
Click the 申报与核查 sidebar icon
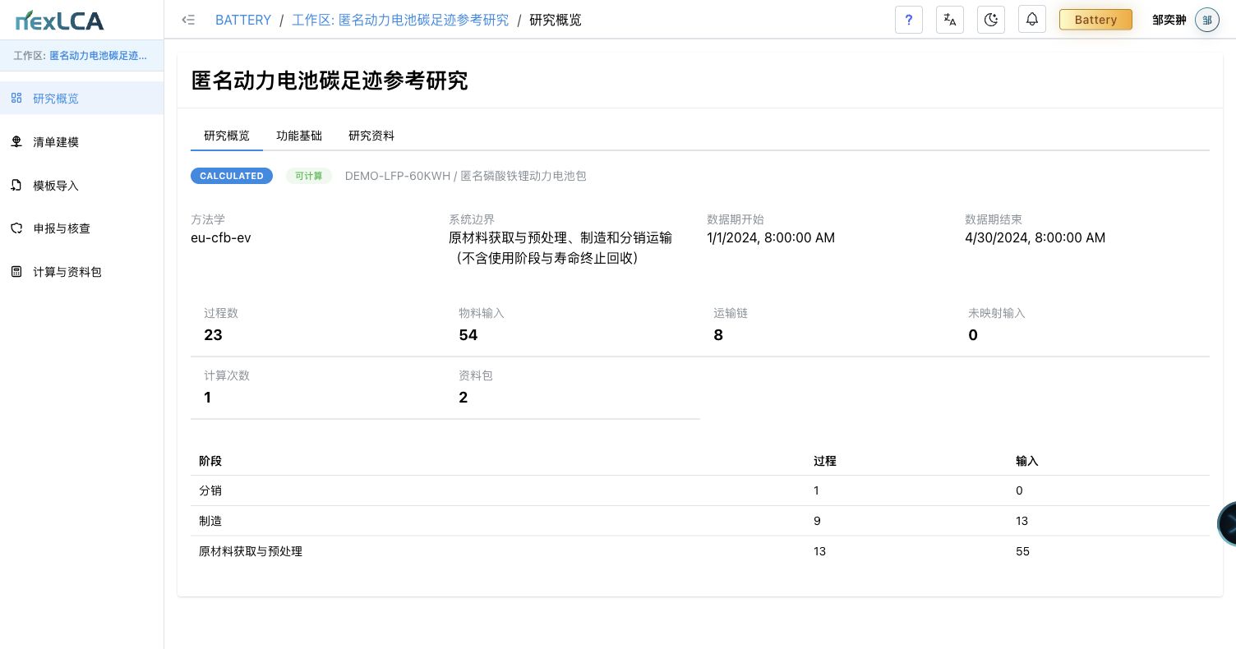click(16, 228)
